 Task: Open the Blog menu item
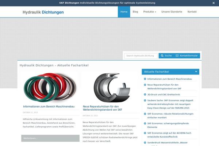point(135,12)
